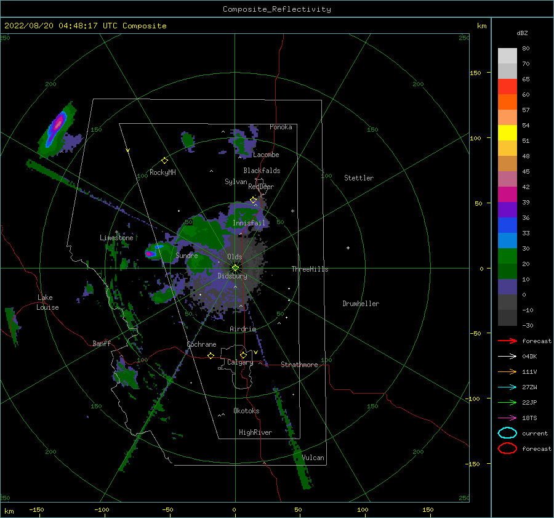Click the orange 60-57 dBZ swatch

coord(507,102)
